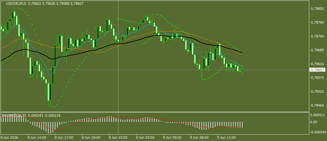Screen dimensions: 327x141
Task: Click the 9 Jun 08:00 time label
Action: [199, 138]
